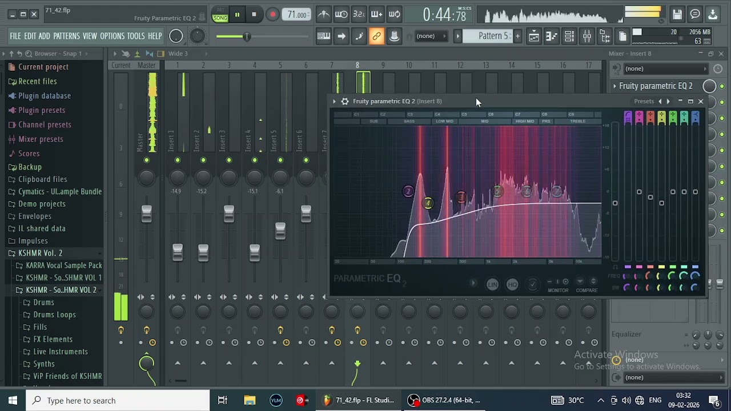Toggle the 3-2-1 countdown before recording
This screenshot has width=731, height=411.
point(359,14)
